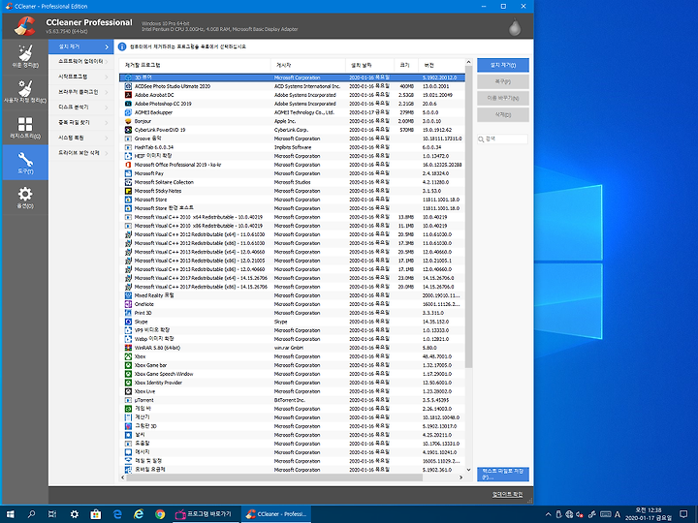698x523 pixels.
Task: Click the WinRAR 5.80 (64-bit) icon
Action: click(128, 348)
